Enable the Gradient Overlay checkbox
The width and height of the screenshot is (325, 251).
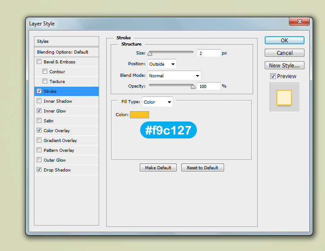pyautogui.click(x=39, y=140)
